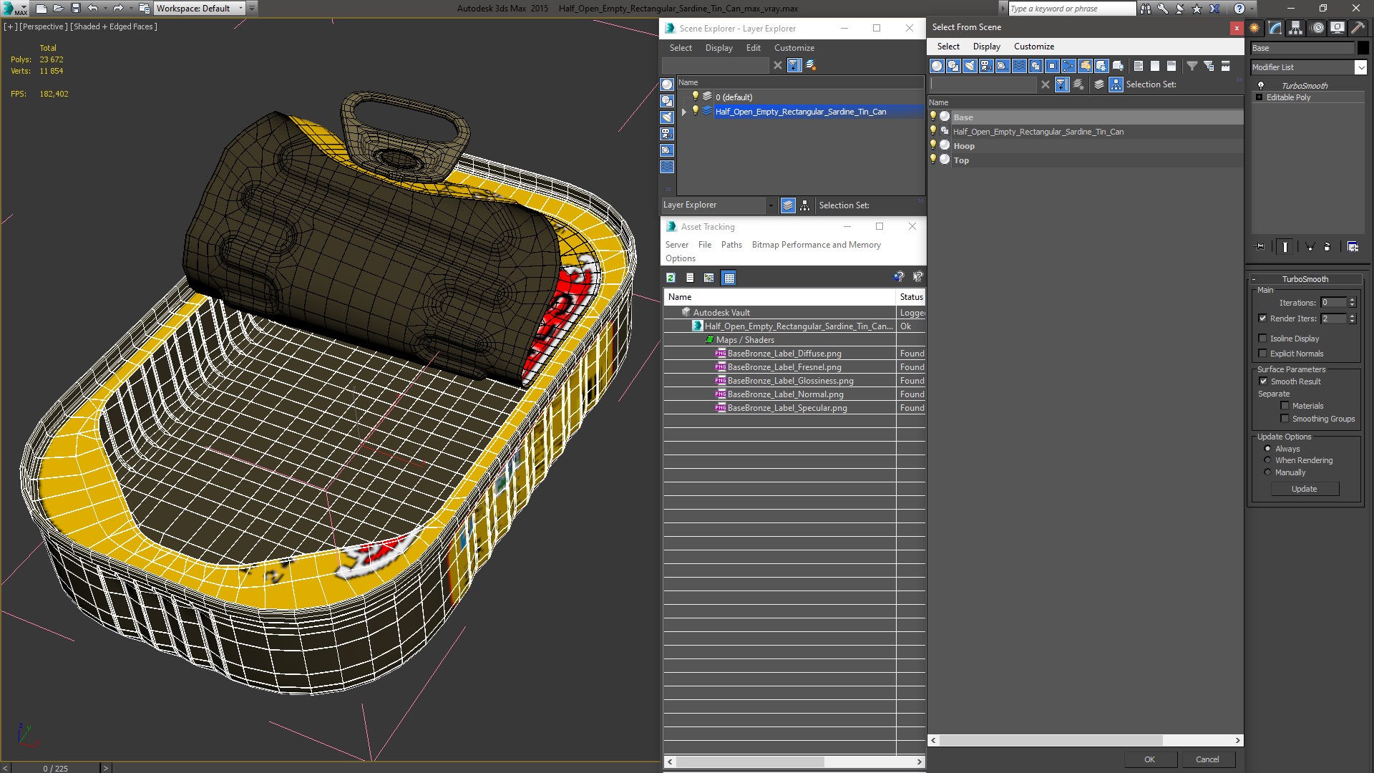Screen dimensions: 1374x773
Task: Click the Update button in TurboSmooth
Action: 1304,489
